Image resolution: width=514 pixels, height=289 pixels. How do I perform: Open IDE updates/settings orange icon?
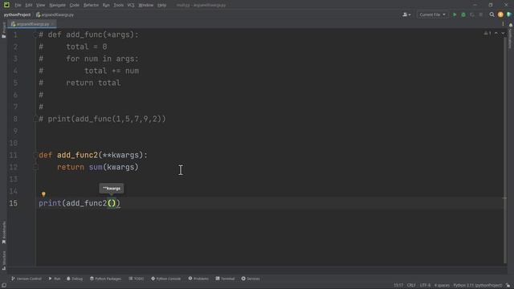[x=500, y=14]
